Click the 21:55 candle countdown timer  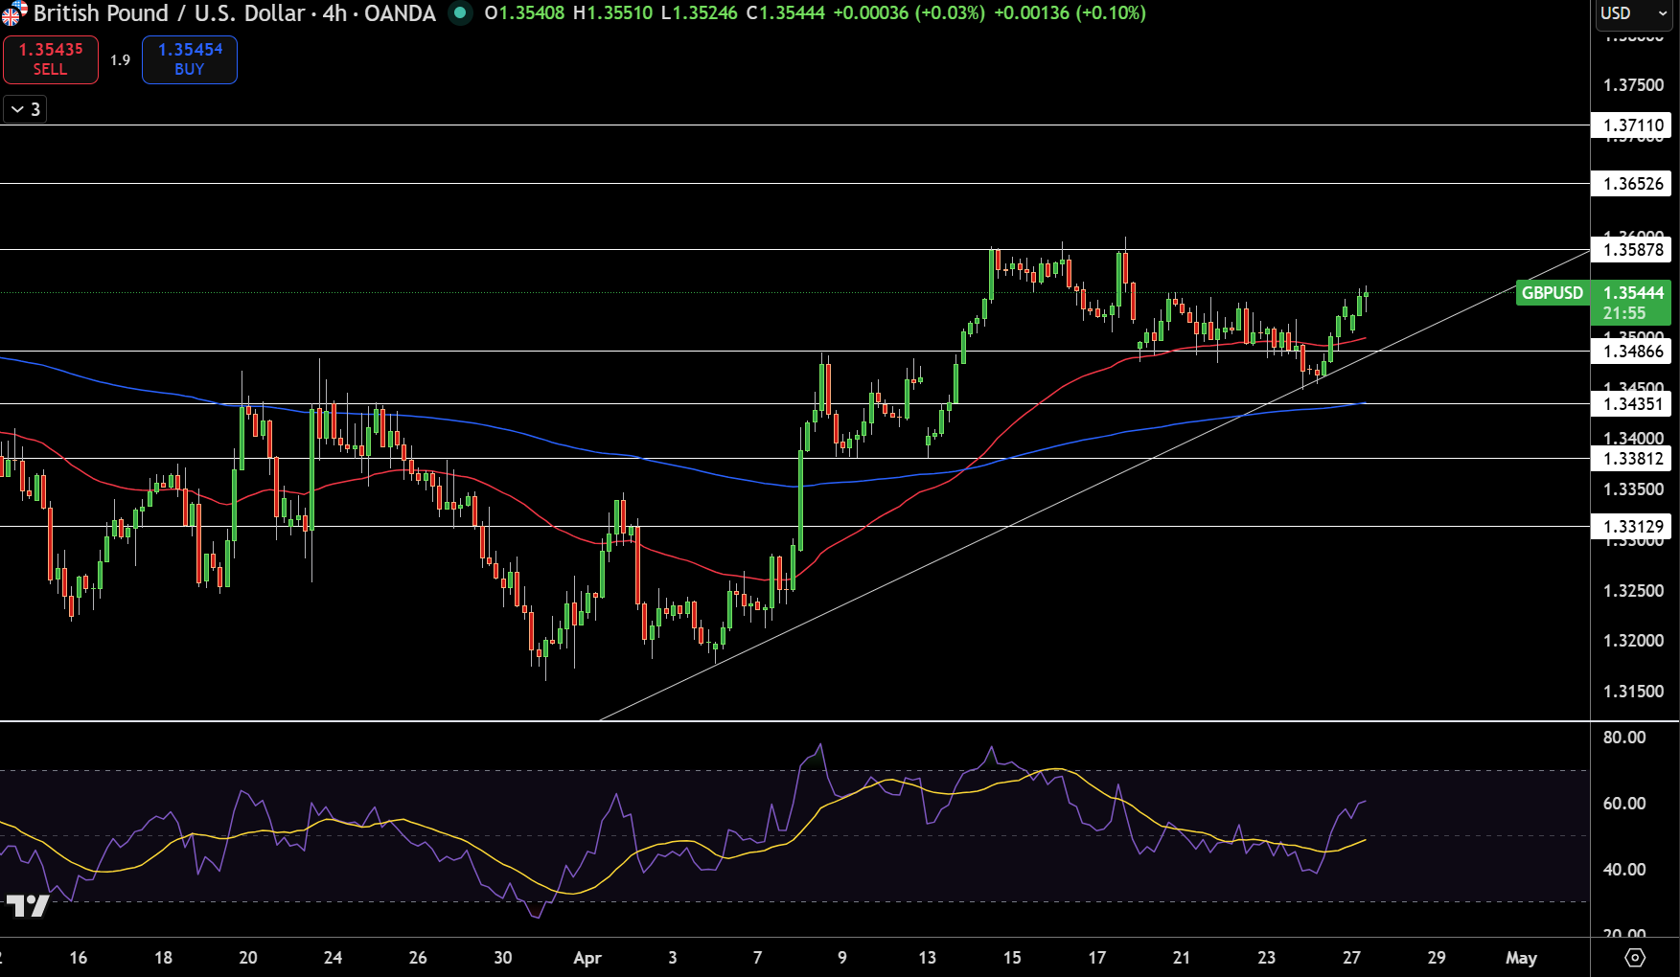click(x=1624, y=313)
